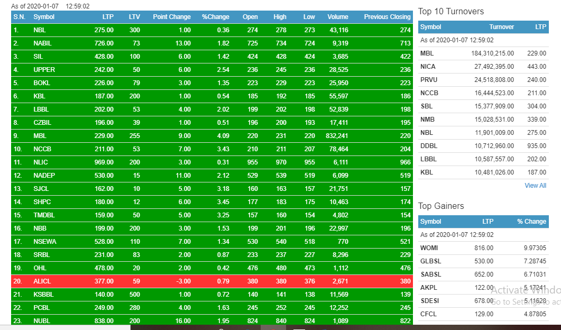
Task: Click the Volume column header
Action: pyautogui.click(x=338, y=17)
